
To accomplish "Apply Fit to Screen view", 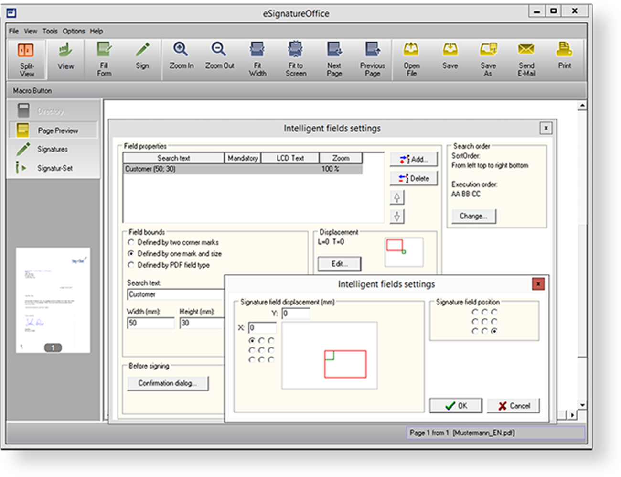I will coord(296,59).
